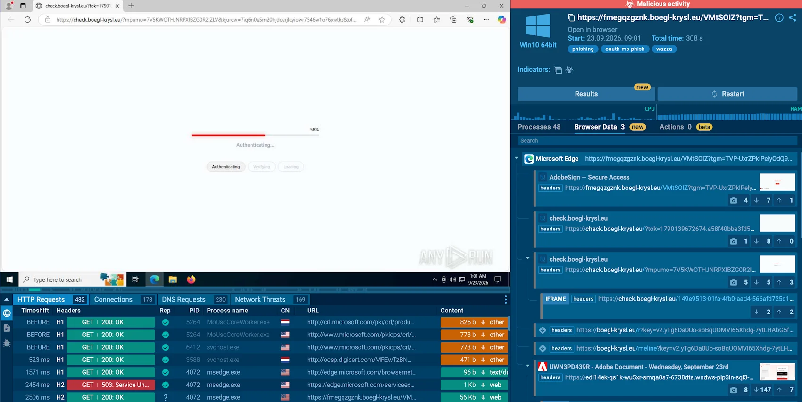
Task: Click the phishing tag
Action: tap(583, 49)
